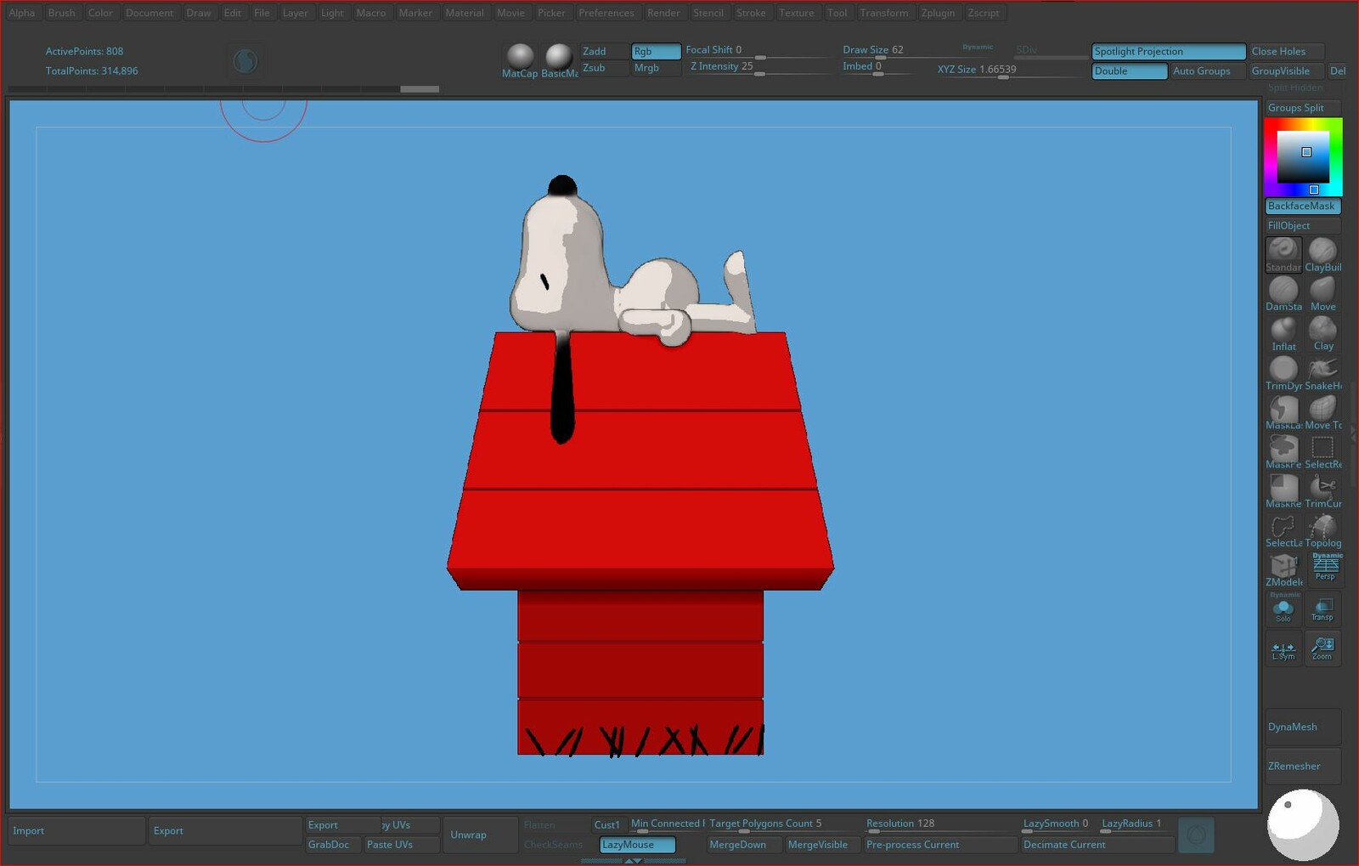Click MergeDown

click(x=746, y=845)
